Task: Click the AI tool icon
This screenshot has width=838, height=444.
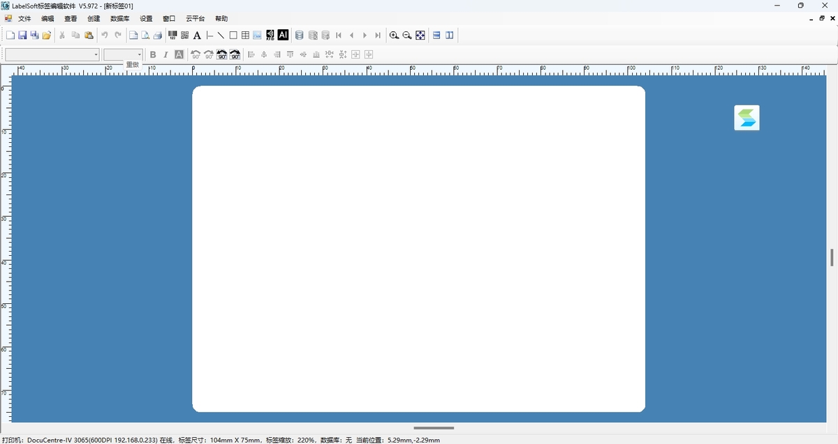Action: coord(283,35)
